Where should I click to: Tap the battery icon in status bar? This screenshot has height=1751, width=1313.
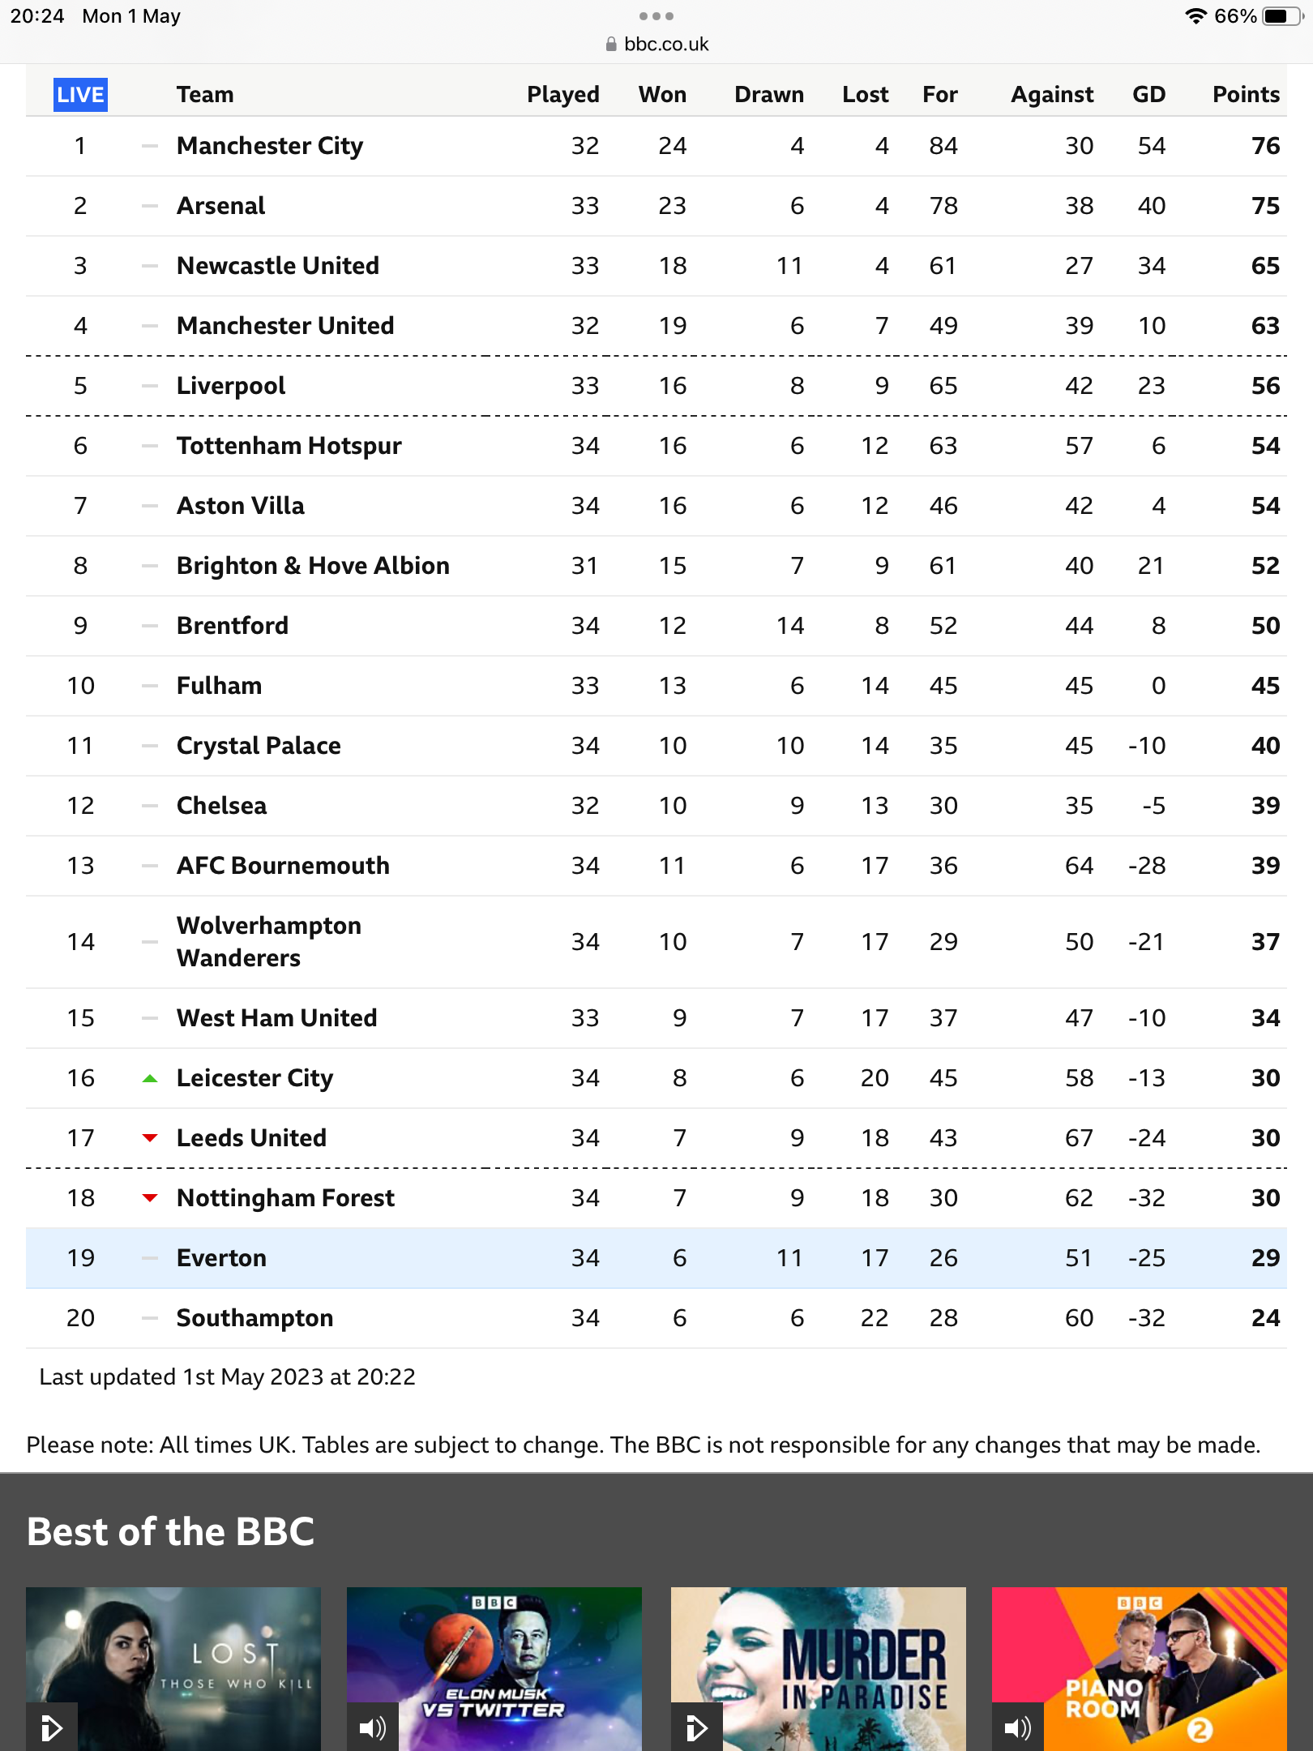(x=1281, y=16)
